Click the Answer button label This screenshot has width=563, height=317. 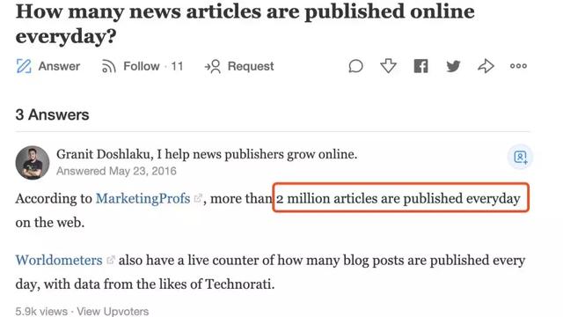59,66
